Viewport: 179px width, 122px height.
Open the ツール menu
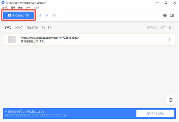coord(28,8)
